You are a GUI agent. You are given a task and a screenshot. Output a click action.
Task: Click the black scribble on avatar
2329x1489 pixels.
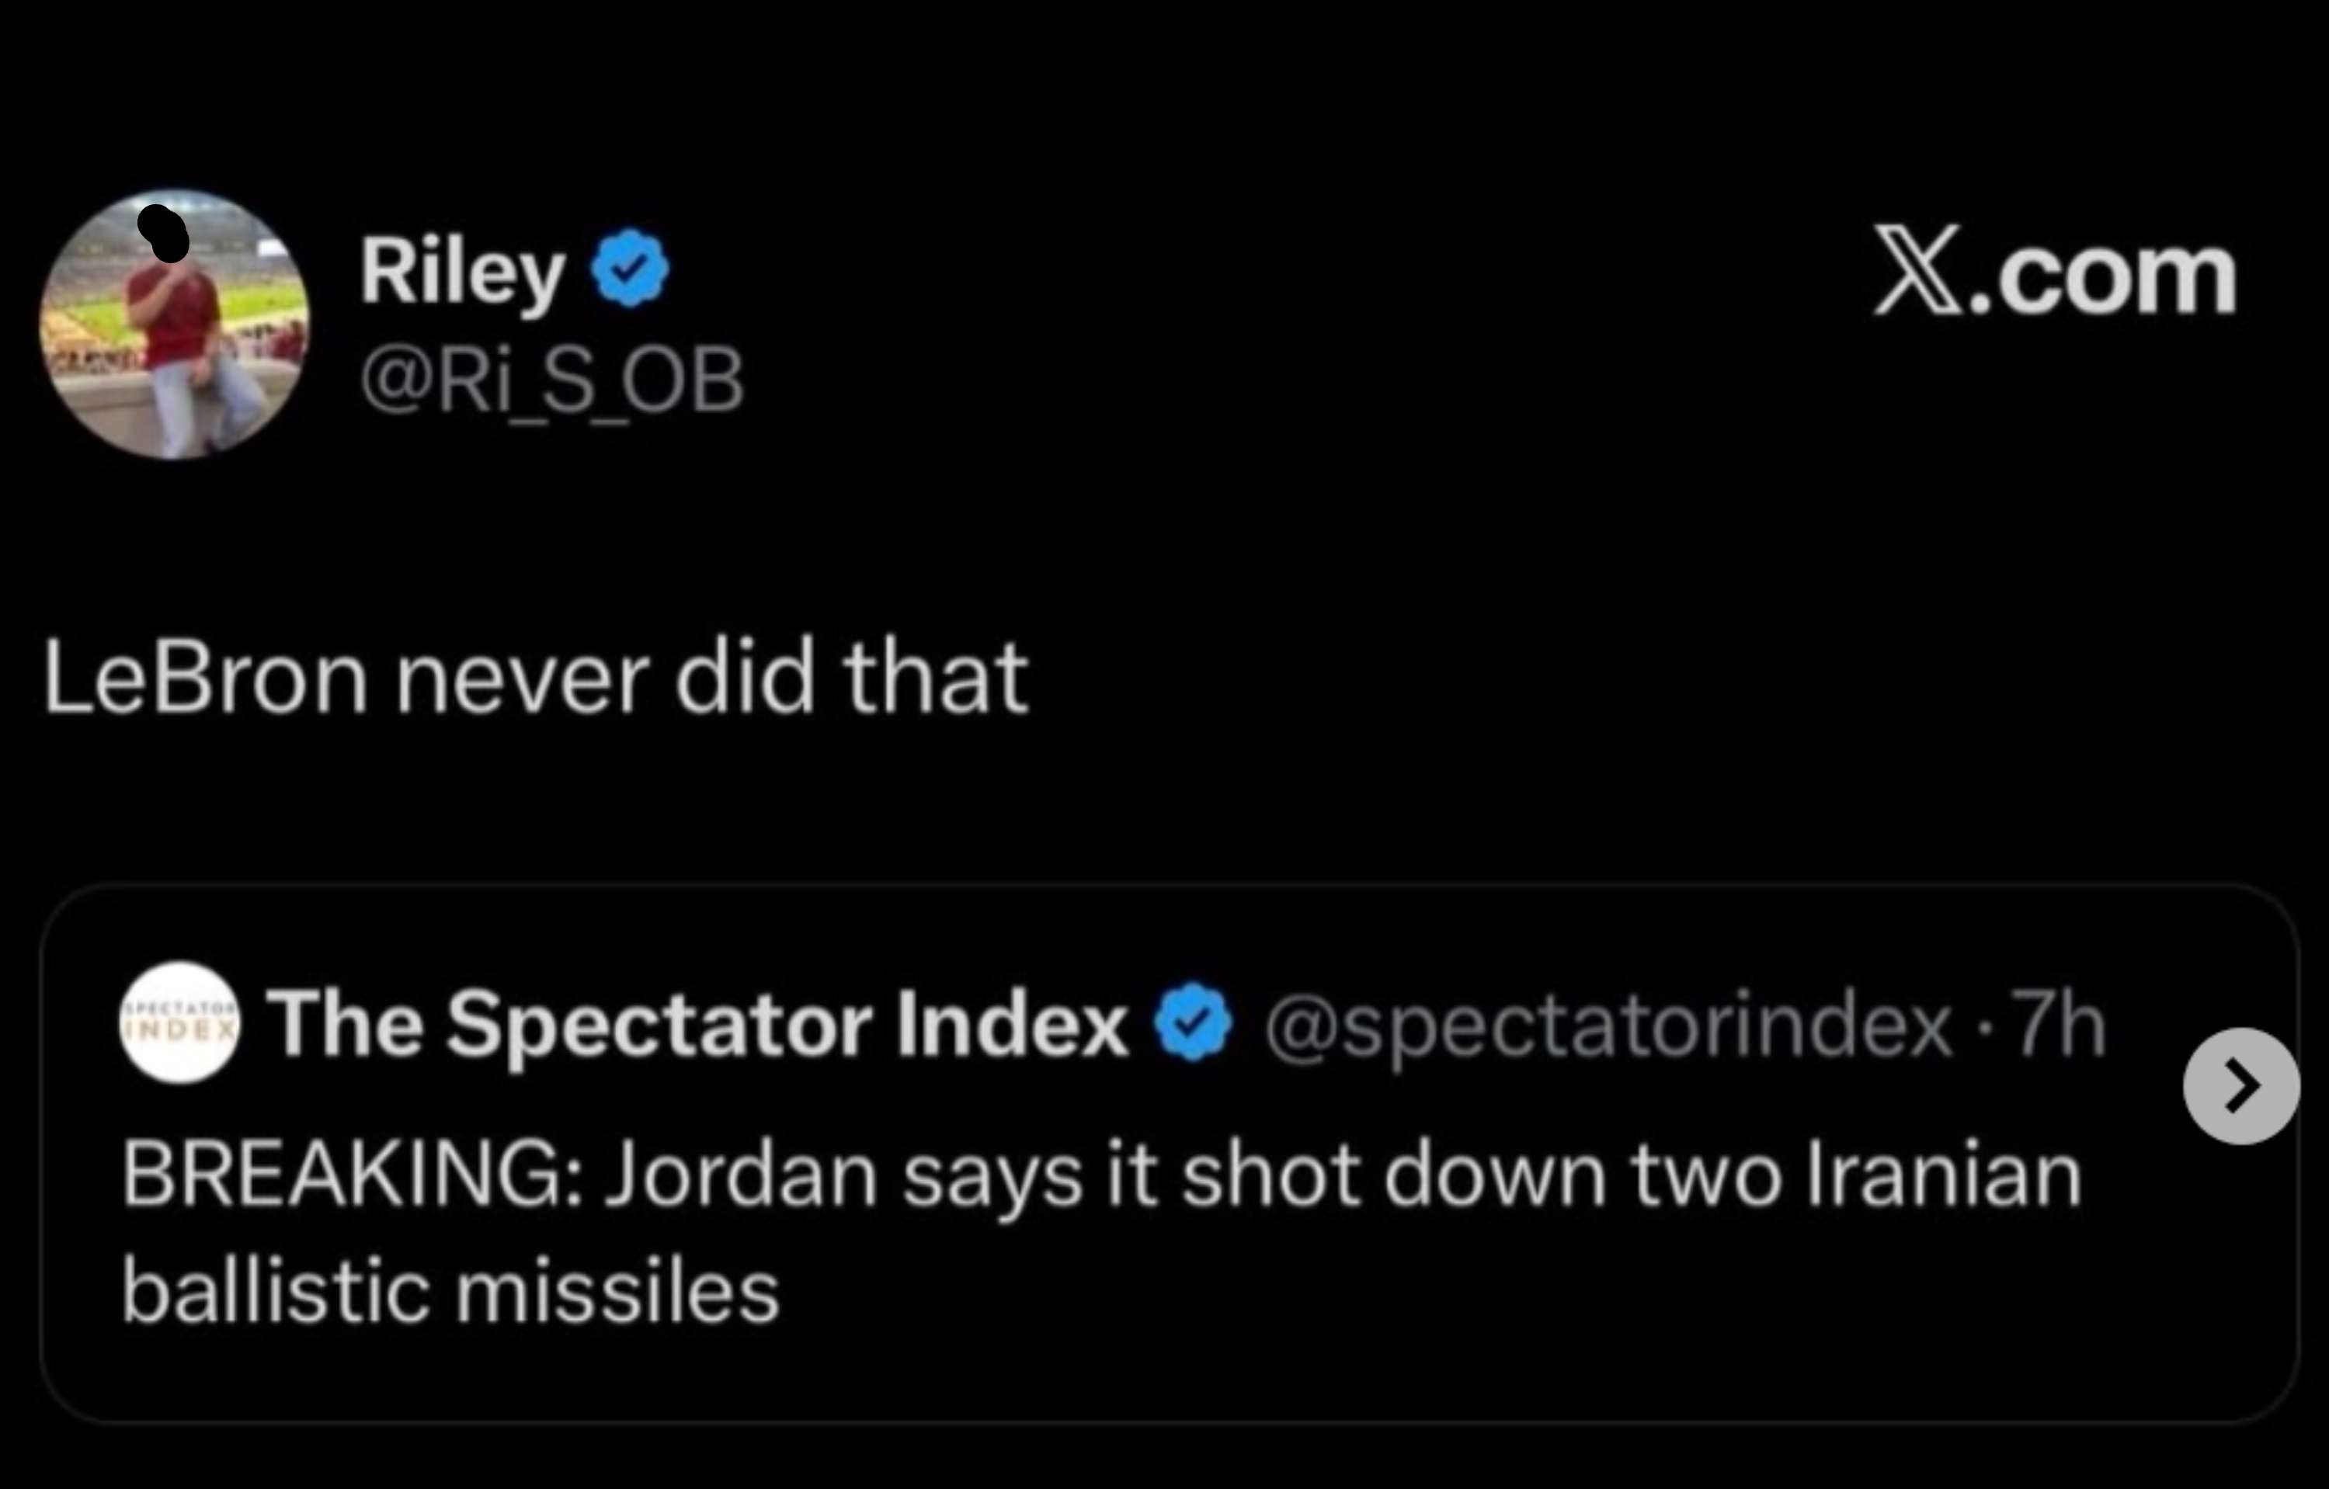coord(165,234)
